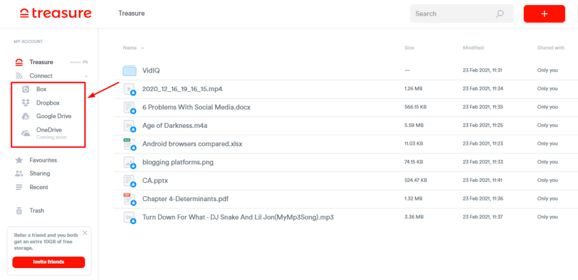Type in the Search input field

[x=452, y=14]
